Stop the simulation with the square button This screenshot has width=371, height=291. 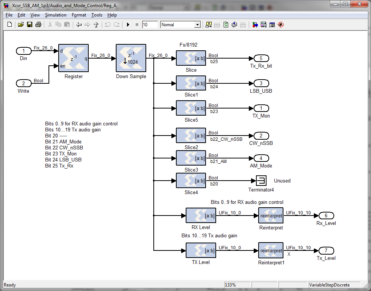pyautogui.click(x=137, y=24)
